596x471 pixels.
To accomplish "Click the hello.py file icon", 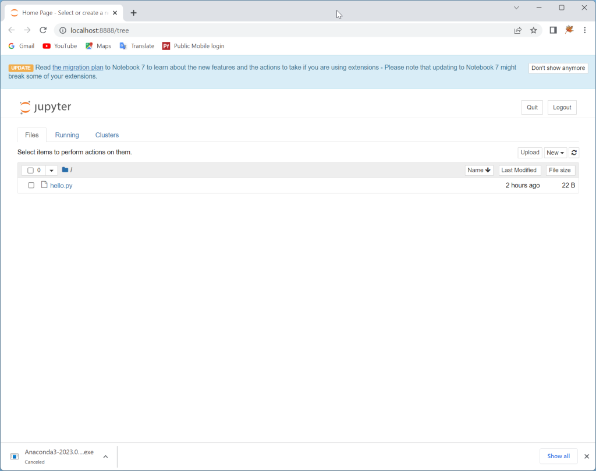I will pyautogui.click(x=44, y=185).
